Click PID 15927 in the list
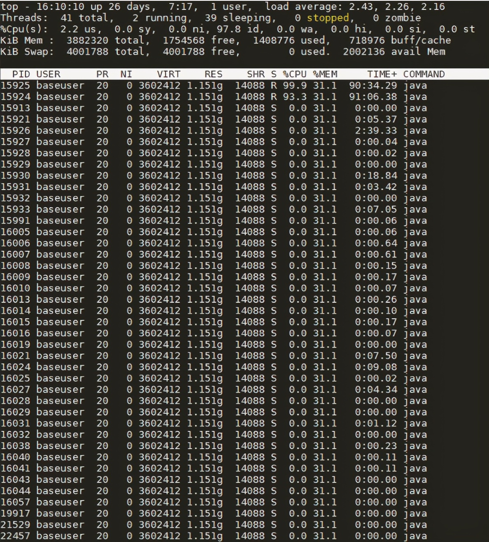Image resolution: width=489 pixels, height=542 pixels. (x=15, y=141)
